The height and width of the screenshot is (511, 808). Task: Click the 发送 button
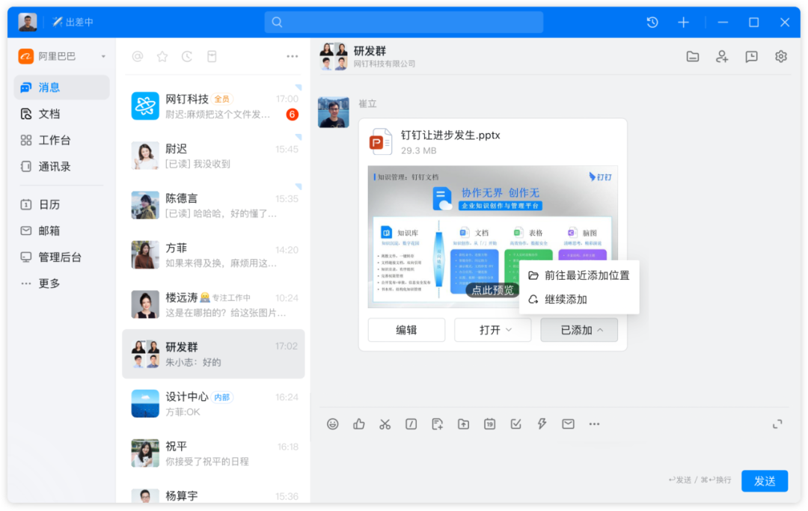click(764, 480)
